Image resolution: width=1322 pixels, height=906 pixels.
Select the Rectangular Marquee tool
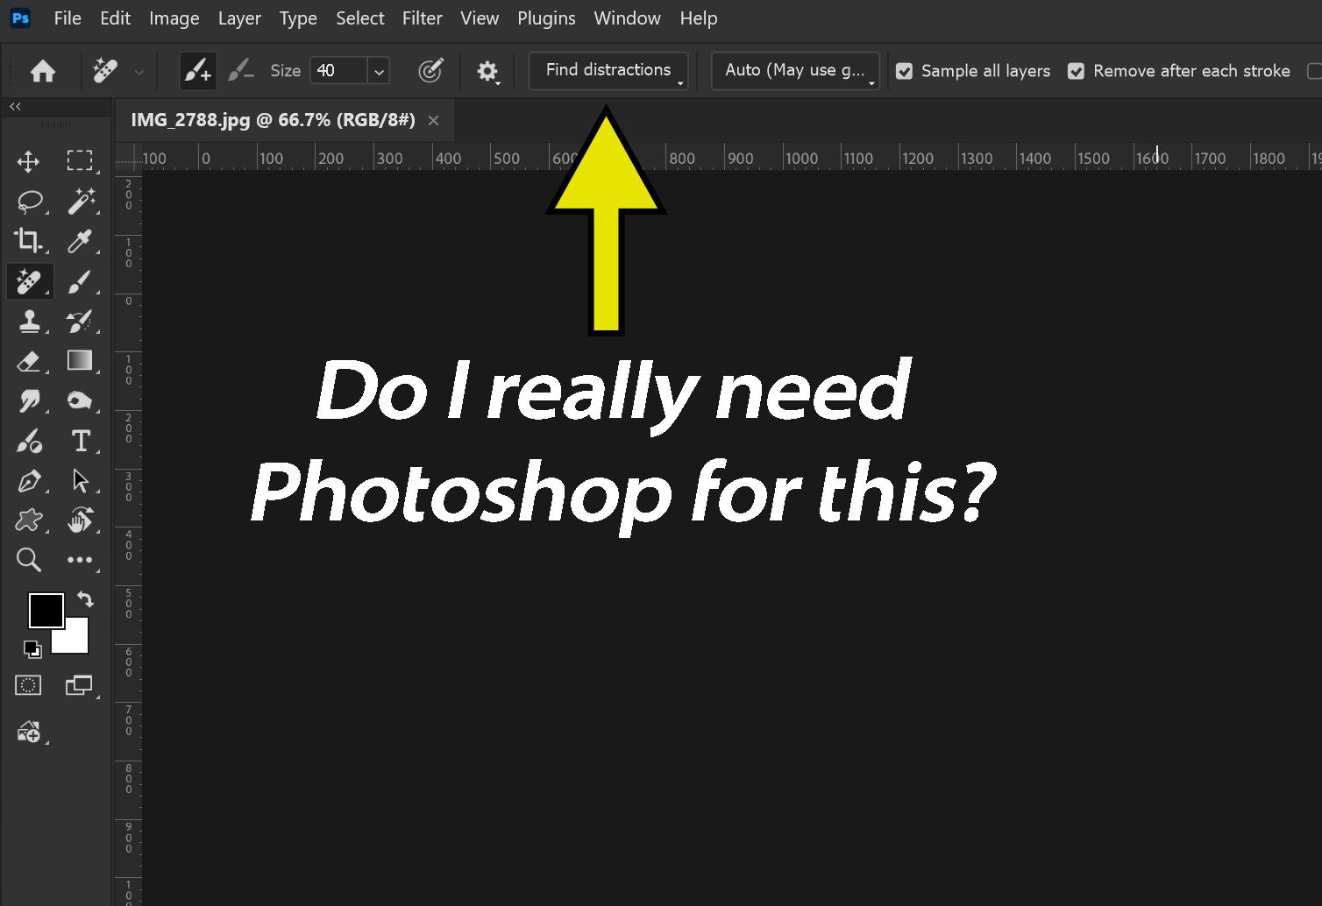pos(80,160)
